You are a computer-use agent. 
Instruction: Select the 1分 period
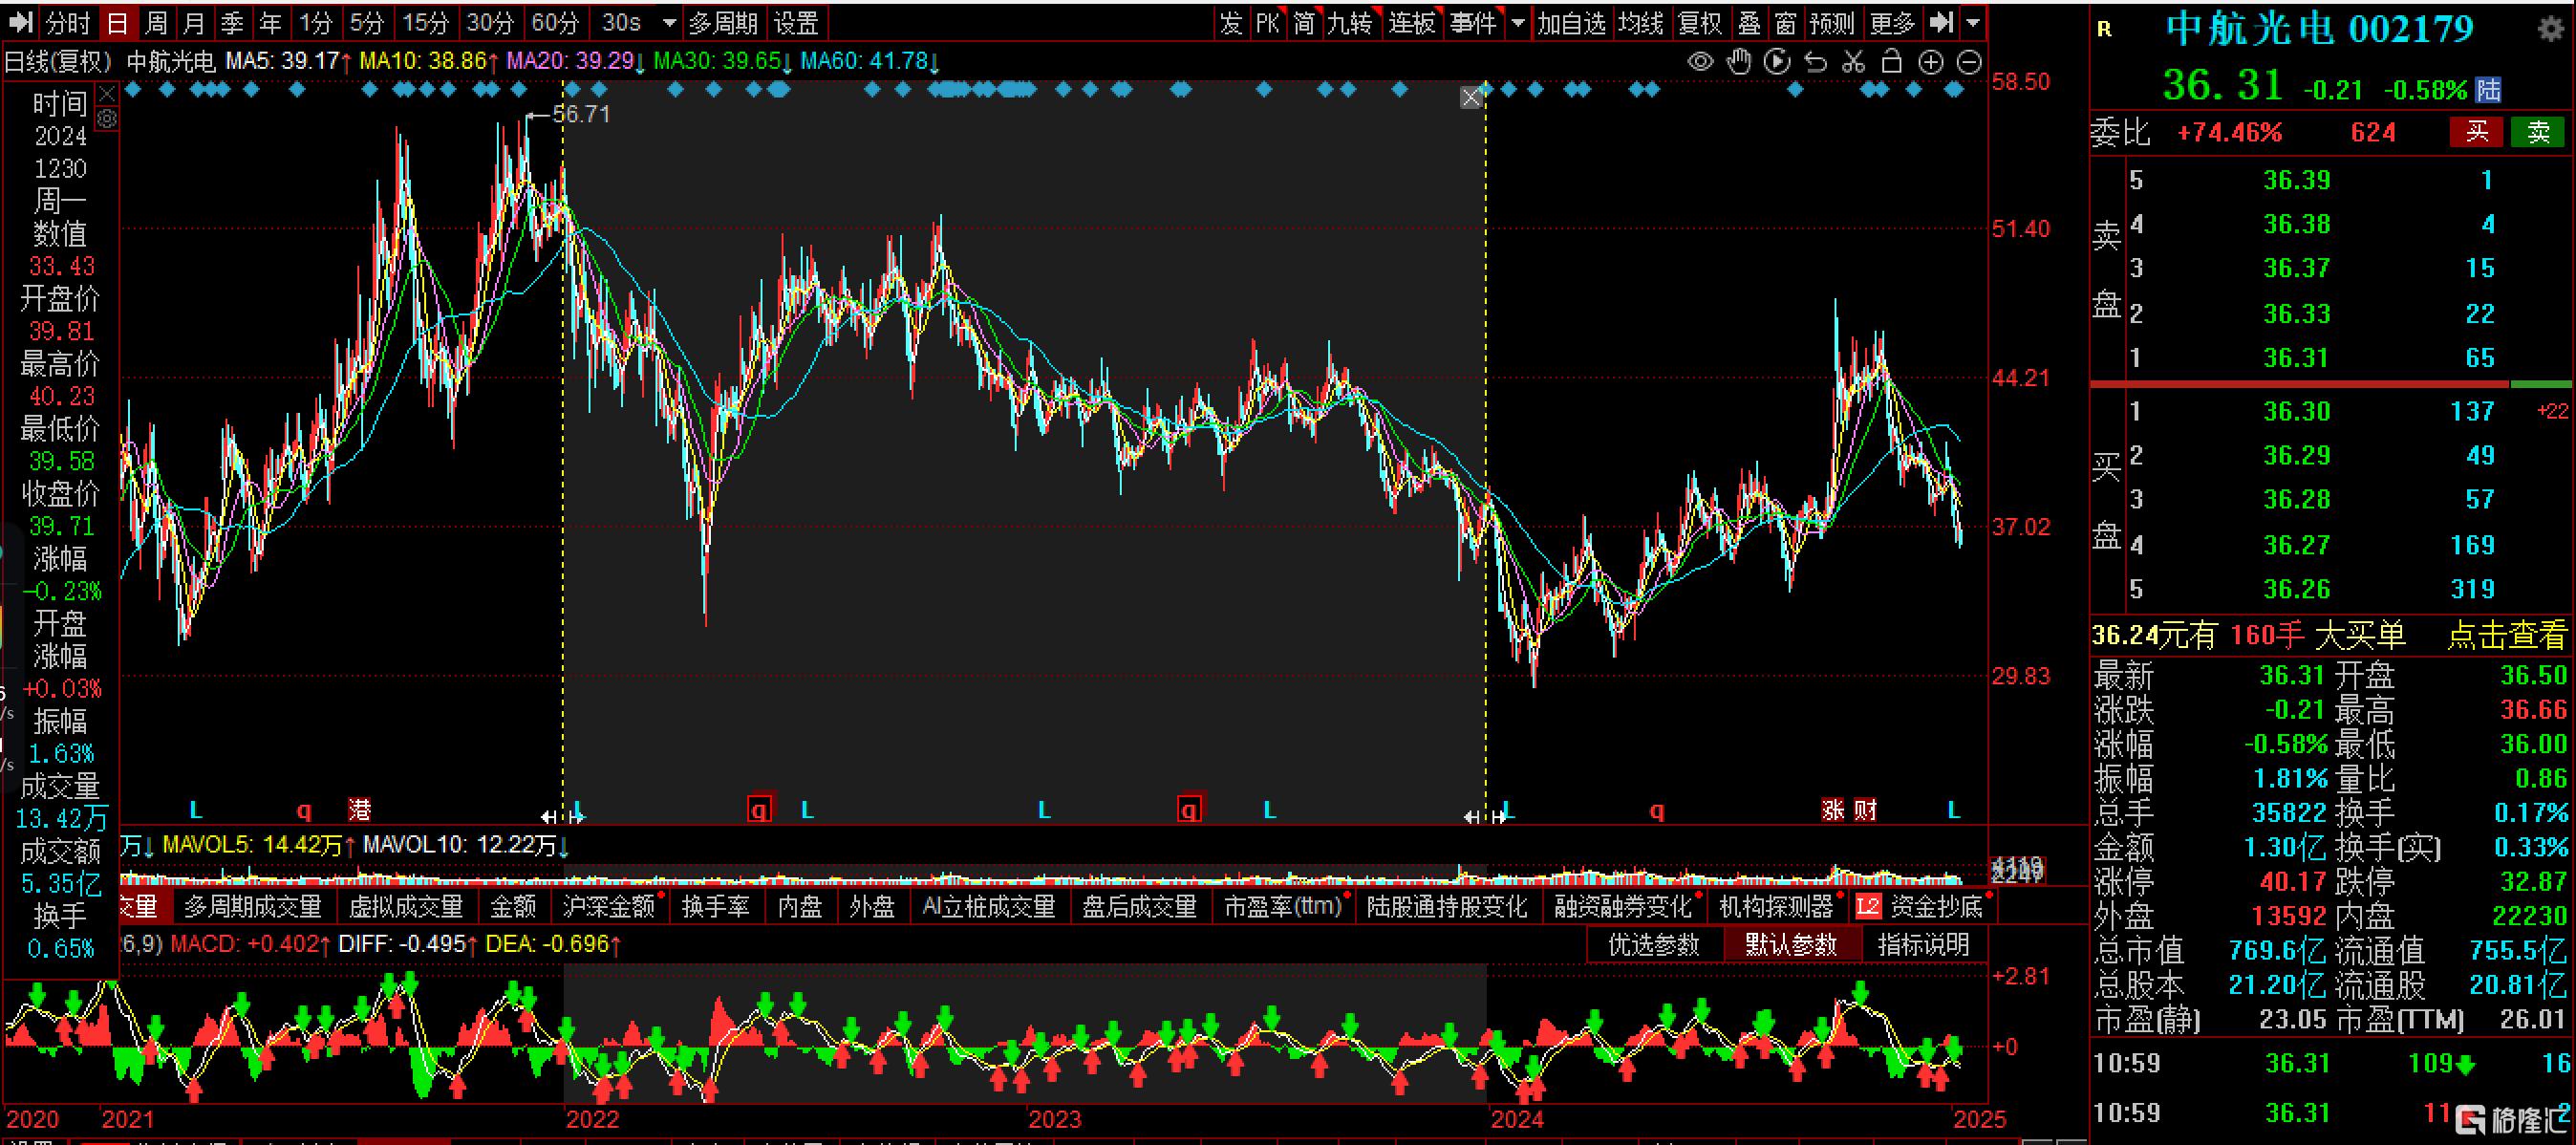tap(316, 22)
